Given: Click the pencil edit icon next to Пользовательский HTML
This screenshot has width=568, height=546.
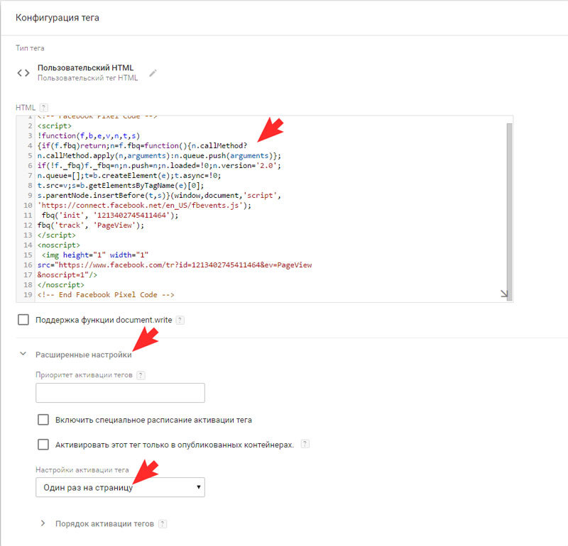Looking at the screenshot, I should 153,73.
